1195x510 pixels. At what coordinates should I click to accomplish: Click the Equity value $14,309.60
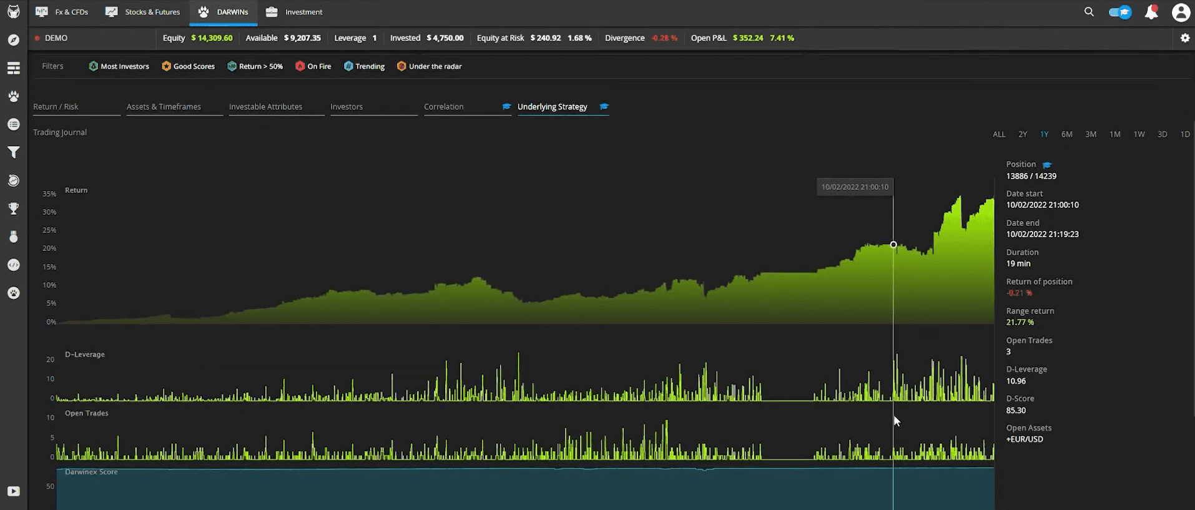coord(212,38)
